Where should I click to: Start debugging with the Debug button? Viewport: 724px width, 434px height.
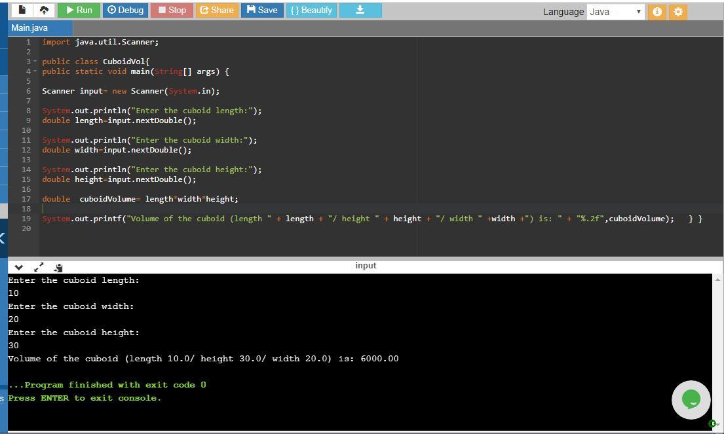(124, 10)
